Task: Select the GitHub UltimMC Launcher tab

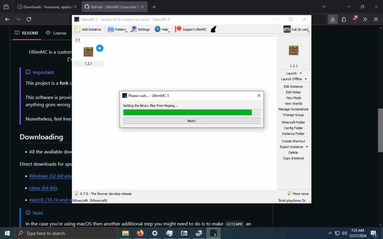Action: point(114,7)
